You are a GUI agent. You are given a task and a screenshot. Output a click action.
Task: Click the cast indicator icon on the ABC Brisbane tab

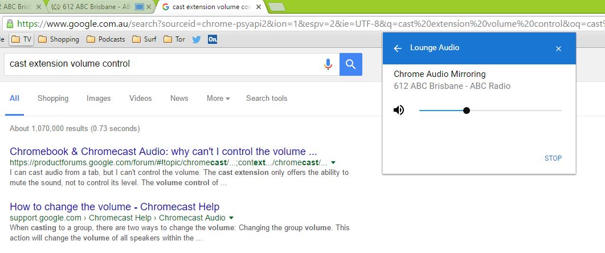[140, 7]
